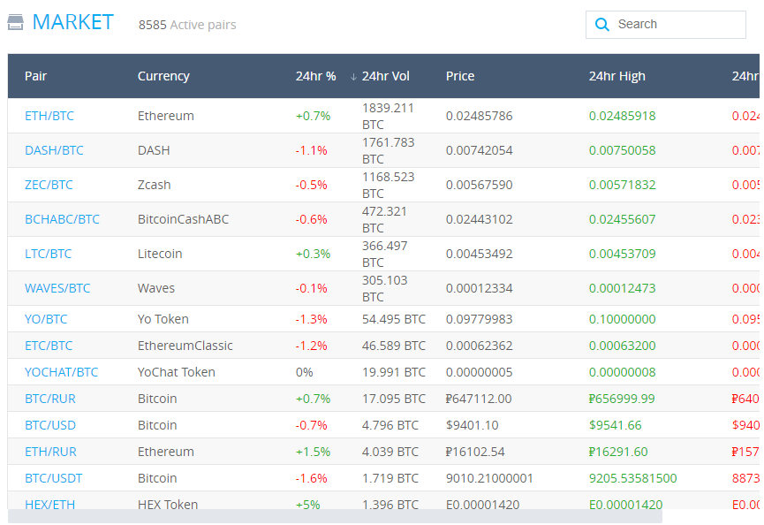Open the BTC/RUR pair link
This screenshot has height=525, width=764.
pos(50,399)
